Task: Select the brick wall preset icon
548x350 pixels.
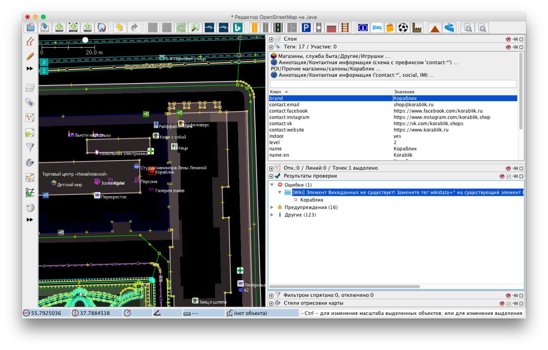Action: click(331, 28)
